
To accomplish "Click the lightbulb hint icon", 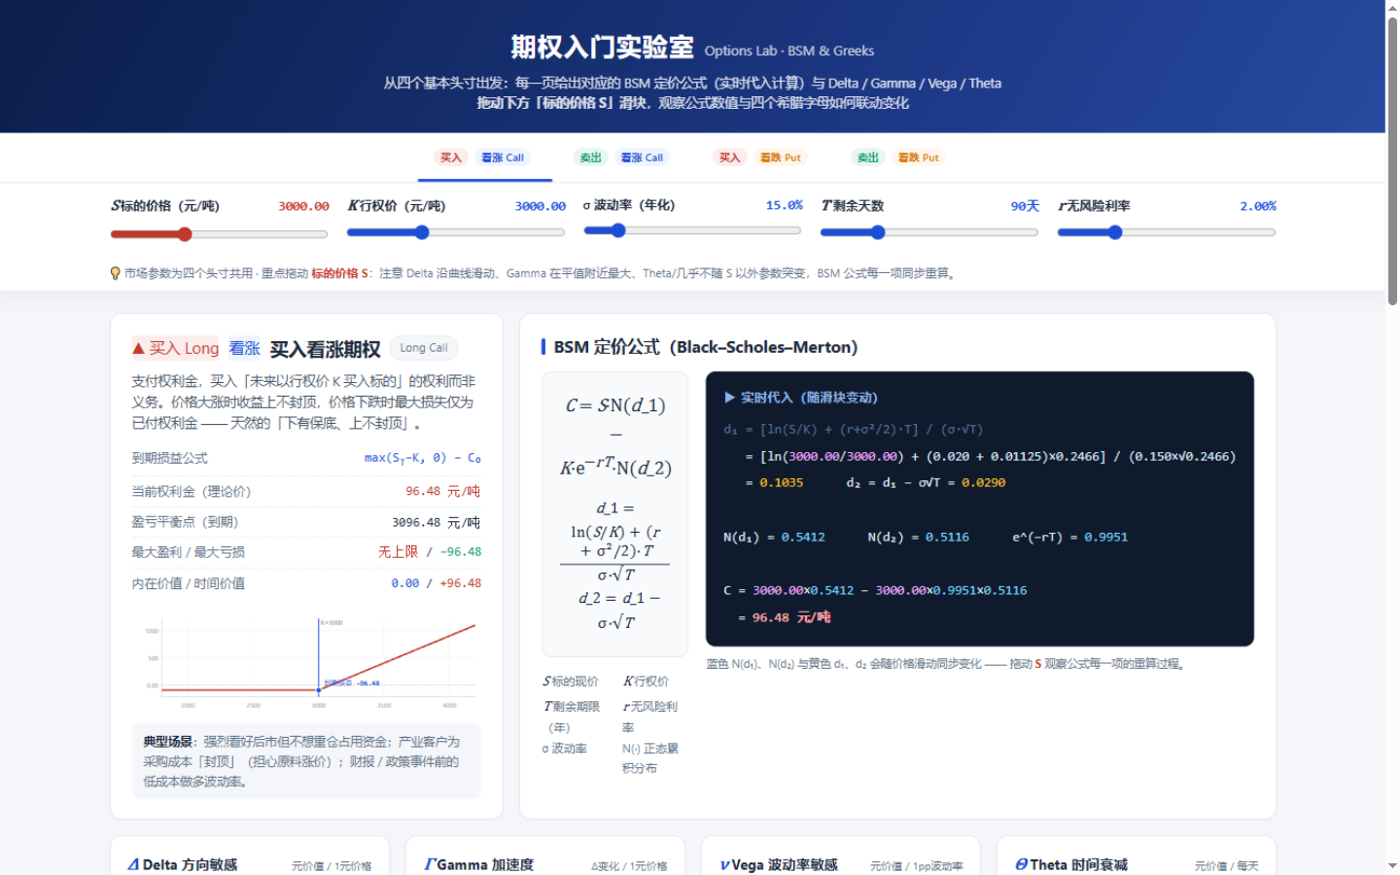I will point(116,273).
